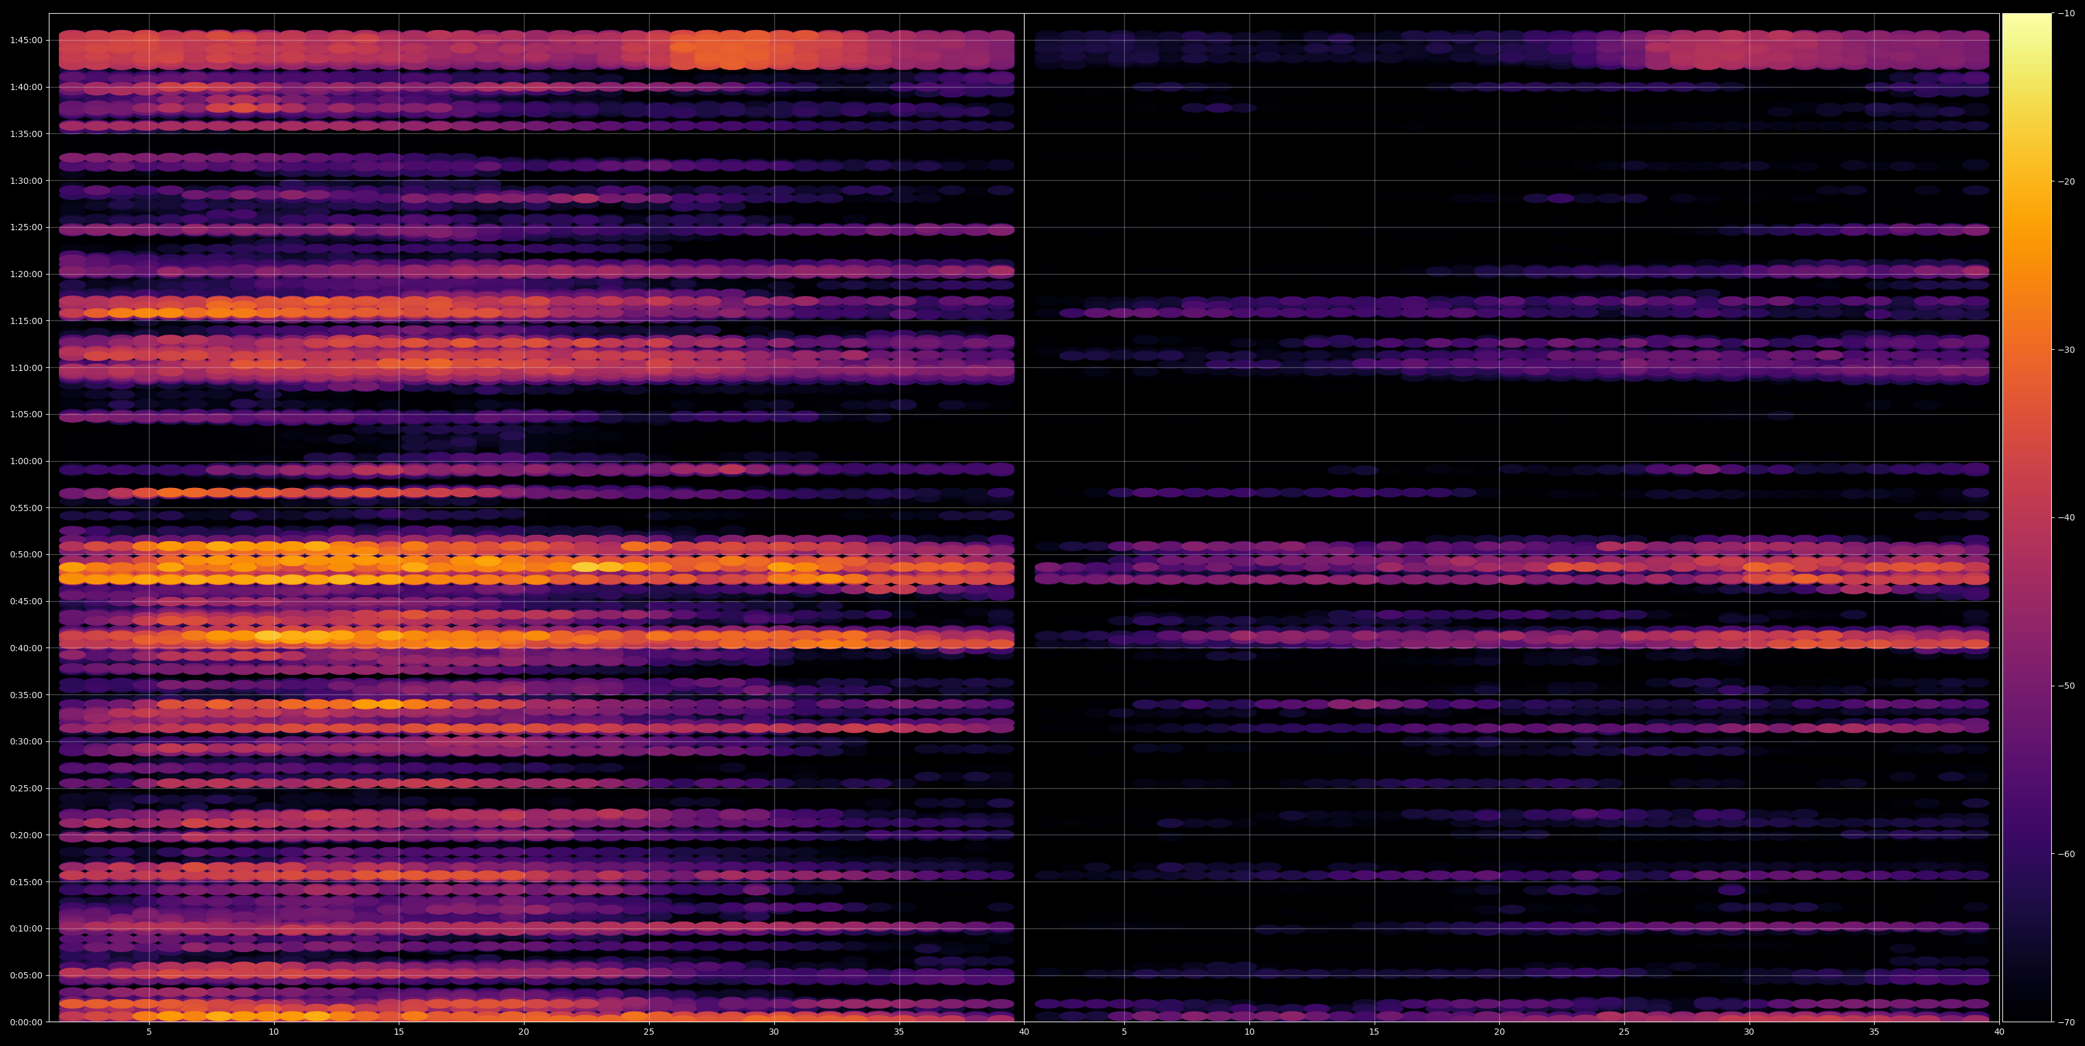Pick the 1:15:00 time axis label

click(x=26, y=320)
